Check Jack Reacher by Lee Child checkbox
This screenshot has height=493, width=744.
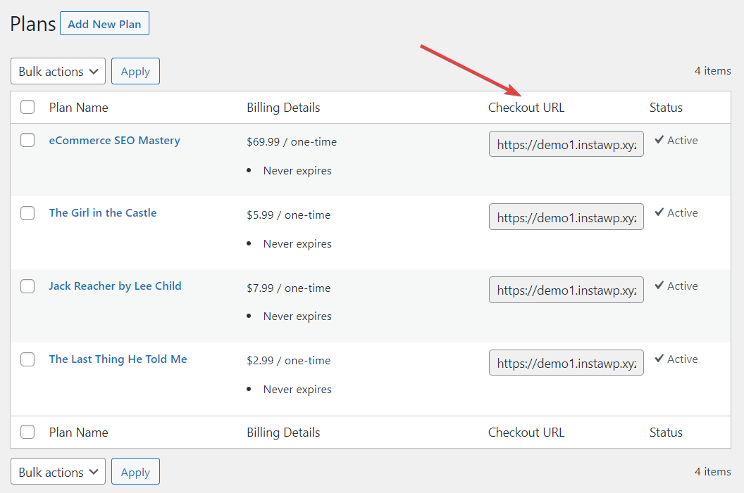tap(27, 286)
